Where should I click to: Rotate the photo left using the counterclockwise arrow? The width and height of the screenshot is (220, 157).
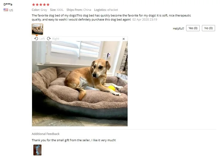click(36, 39)
